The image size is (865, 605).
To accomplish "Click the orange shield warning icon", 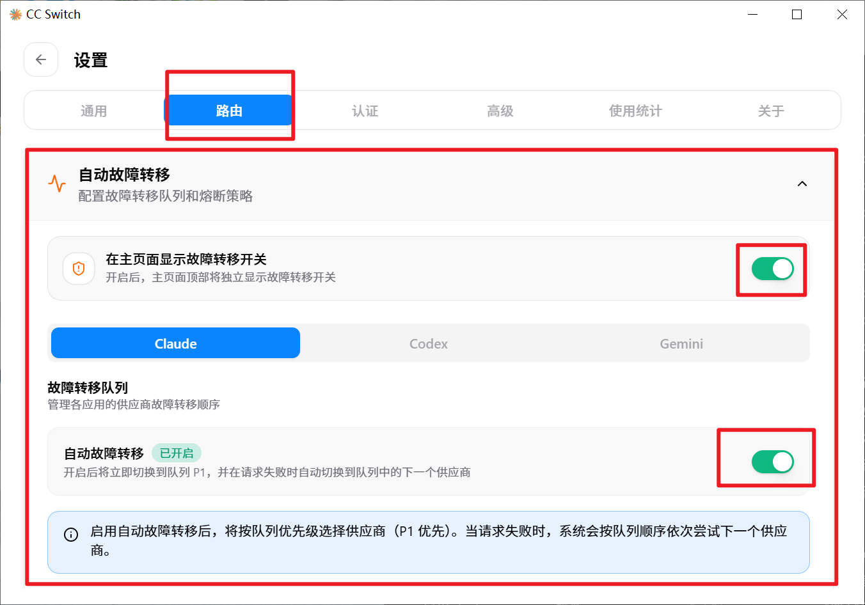I will (x=79, y=269).
